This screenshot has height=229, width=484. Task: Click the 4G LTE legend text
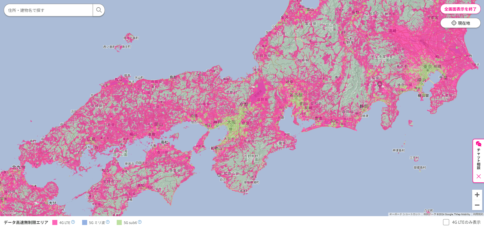tap(65, 223)
